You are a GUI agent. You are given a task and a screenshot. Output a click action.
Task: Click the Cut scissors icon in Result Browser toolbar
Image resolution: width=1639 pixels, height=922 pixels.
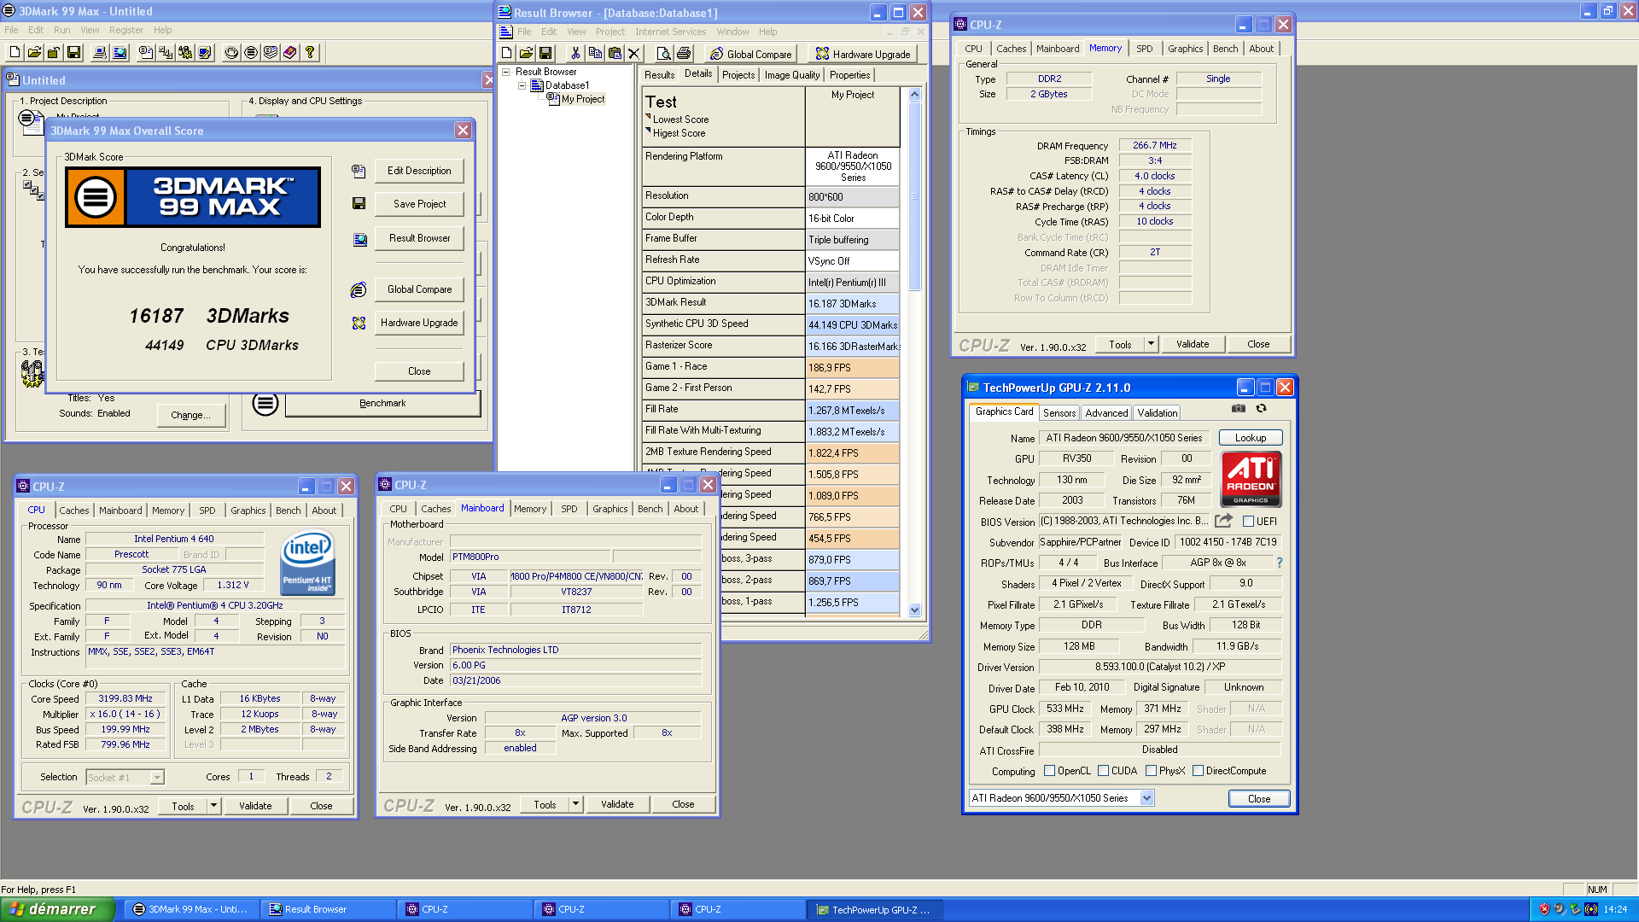575,53
